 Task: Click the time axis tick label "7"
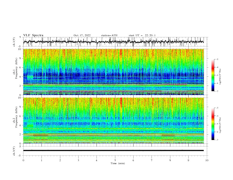(152, 160)
